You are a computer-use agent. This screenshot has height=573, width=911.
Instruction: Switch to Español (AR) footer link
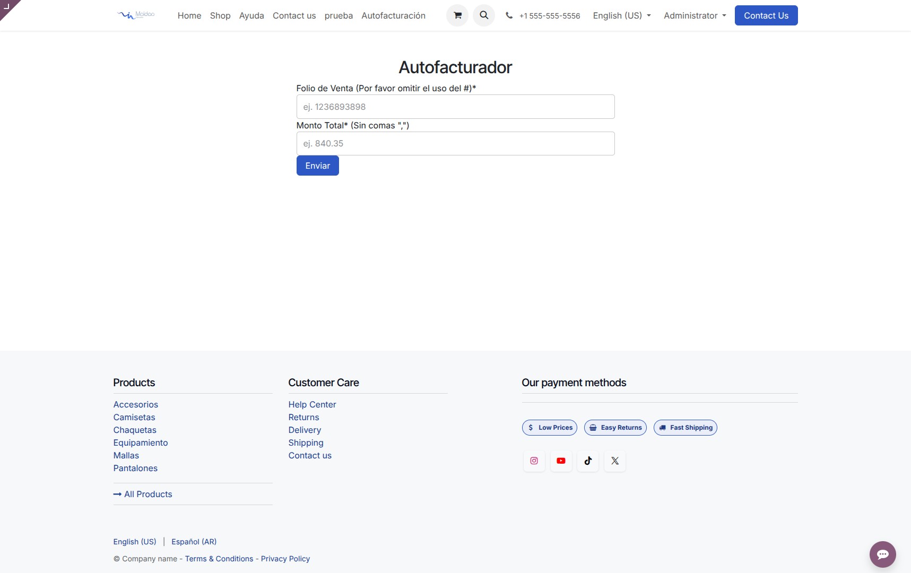[194, 542]
